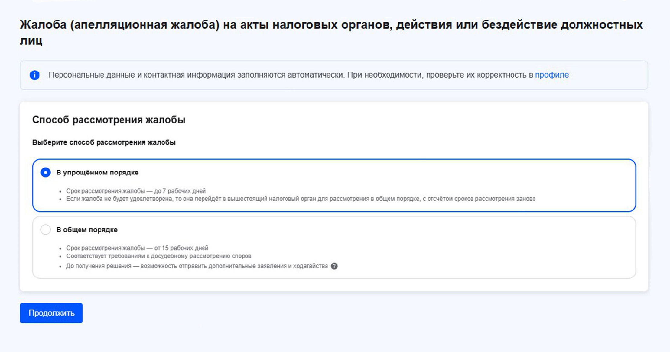
Task: Click the notice text "Персональные данные и контактная информация"
Action: tap(142, 75)
